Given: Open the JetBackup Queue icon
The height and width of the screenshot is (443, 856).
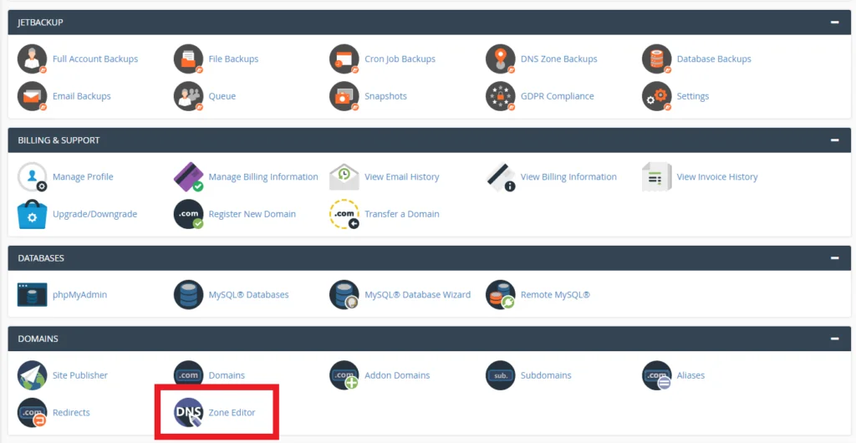Looking at the screenshot, I should click(188, 96).
